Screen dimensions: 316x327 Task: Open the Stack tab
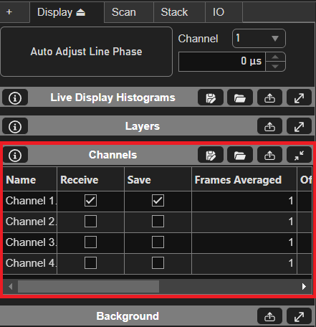coord(179,12)
